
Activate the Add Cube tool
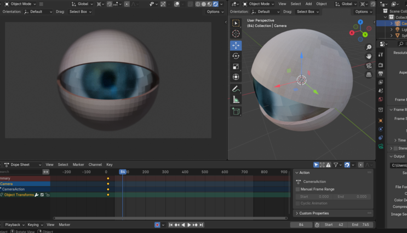pyautogui.click(x=236, y=111)
